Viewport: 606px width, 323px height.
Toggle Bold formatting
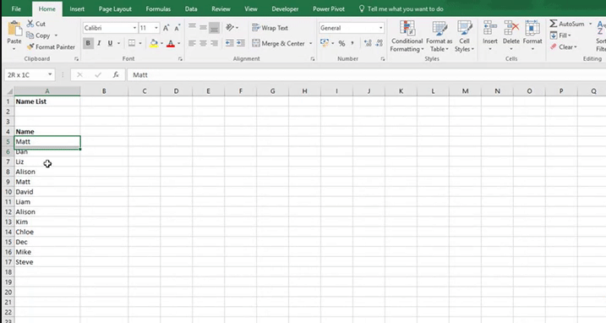[88, 43]
